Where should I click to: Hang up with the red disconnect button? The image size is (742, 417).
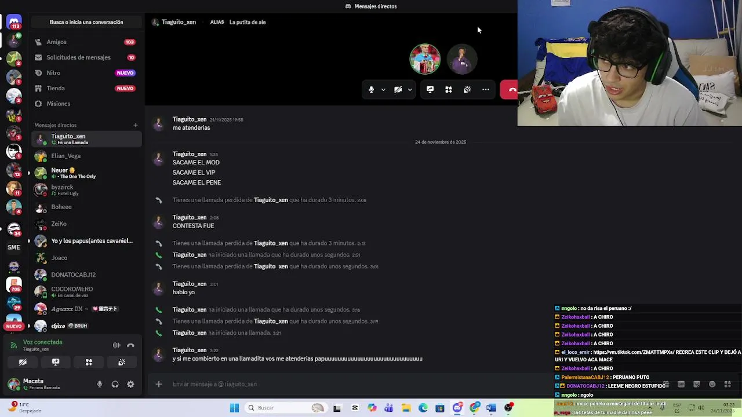point(510,90)
